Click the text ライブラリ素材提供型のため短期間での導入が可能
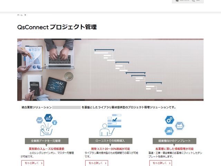The image size is (221, 166). point(111,155)
